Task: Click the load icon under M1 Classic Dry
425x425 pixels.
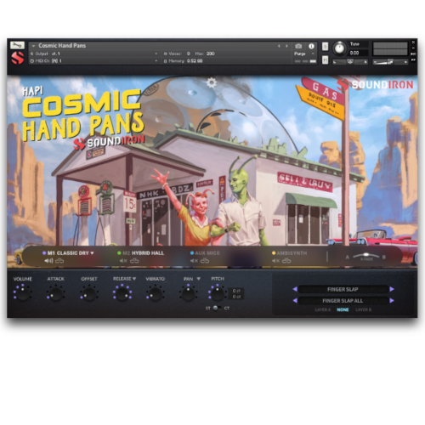Action: (59, 261)
